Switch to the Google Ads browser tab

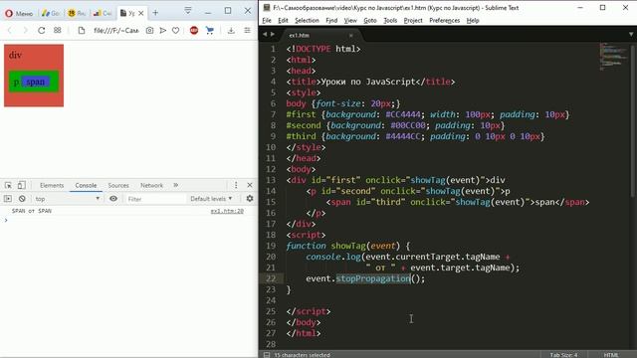click(x=51, y=13)
